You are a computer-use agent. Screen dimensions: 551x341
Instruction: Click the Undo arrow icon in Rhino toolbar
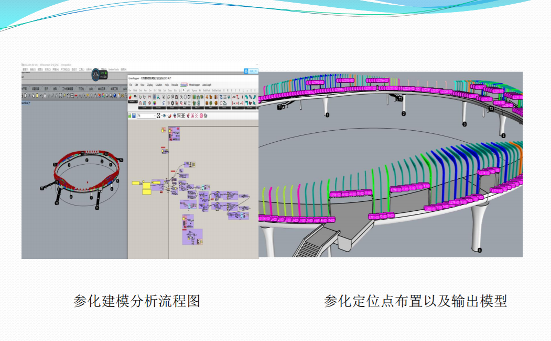(x=41, y=95)
